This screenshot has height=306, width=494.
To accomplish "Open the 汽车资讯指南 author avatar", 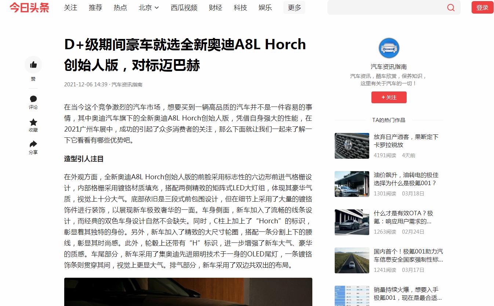I will click(x=389, y=48).
